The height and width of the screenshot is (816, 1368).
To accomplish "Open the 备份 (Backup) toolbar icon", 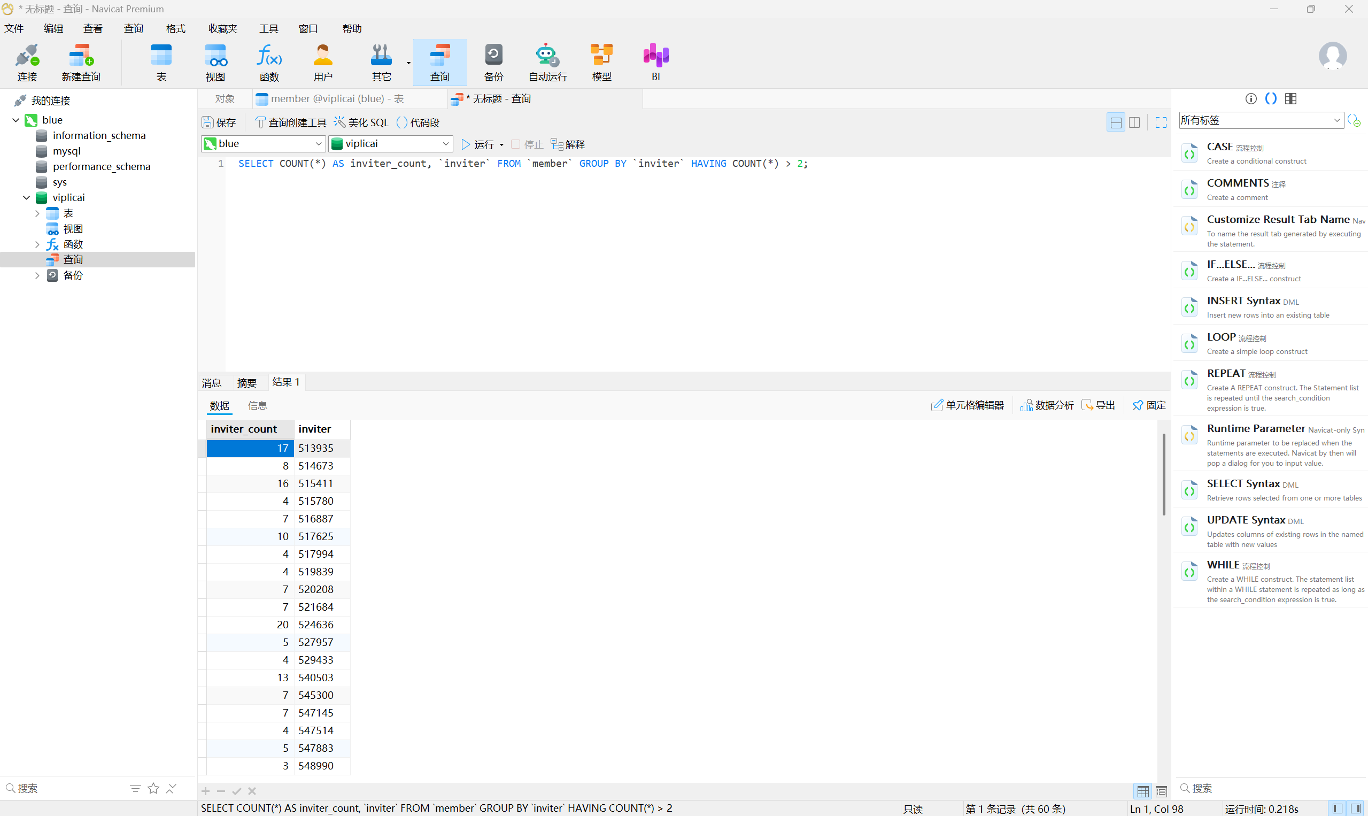I will coord(493,62).
